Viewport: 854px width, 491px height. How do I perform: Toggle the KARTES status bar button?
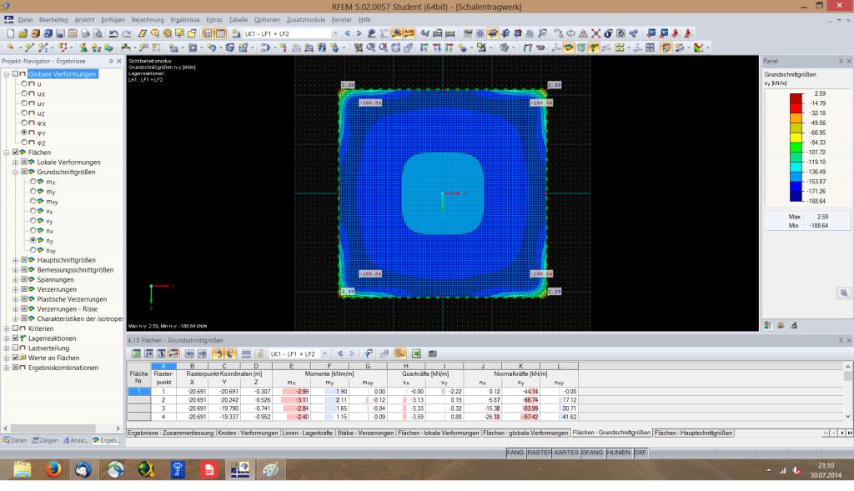pyautogui.click(x=566, y=453)
